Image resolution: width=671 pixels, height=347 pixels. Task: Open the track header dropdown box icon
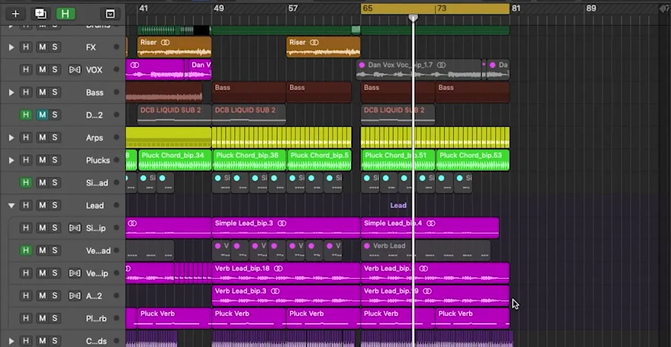(x=110, y=14)
